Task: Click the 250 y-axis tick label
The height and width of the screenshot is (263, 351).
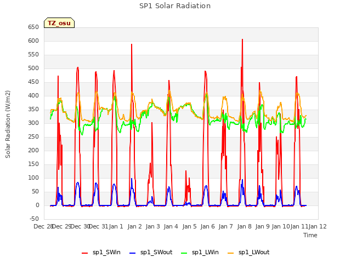Action: (33, 136)
